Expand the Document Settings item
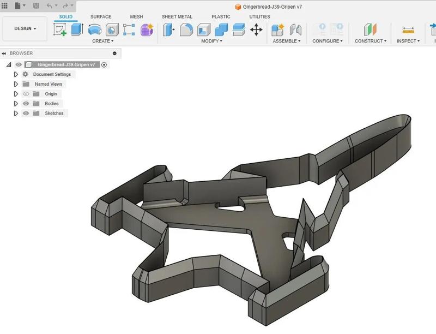Screen dimensions: 436x334 (15, 74)
